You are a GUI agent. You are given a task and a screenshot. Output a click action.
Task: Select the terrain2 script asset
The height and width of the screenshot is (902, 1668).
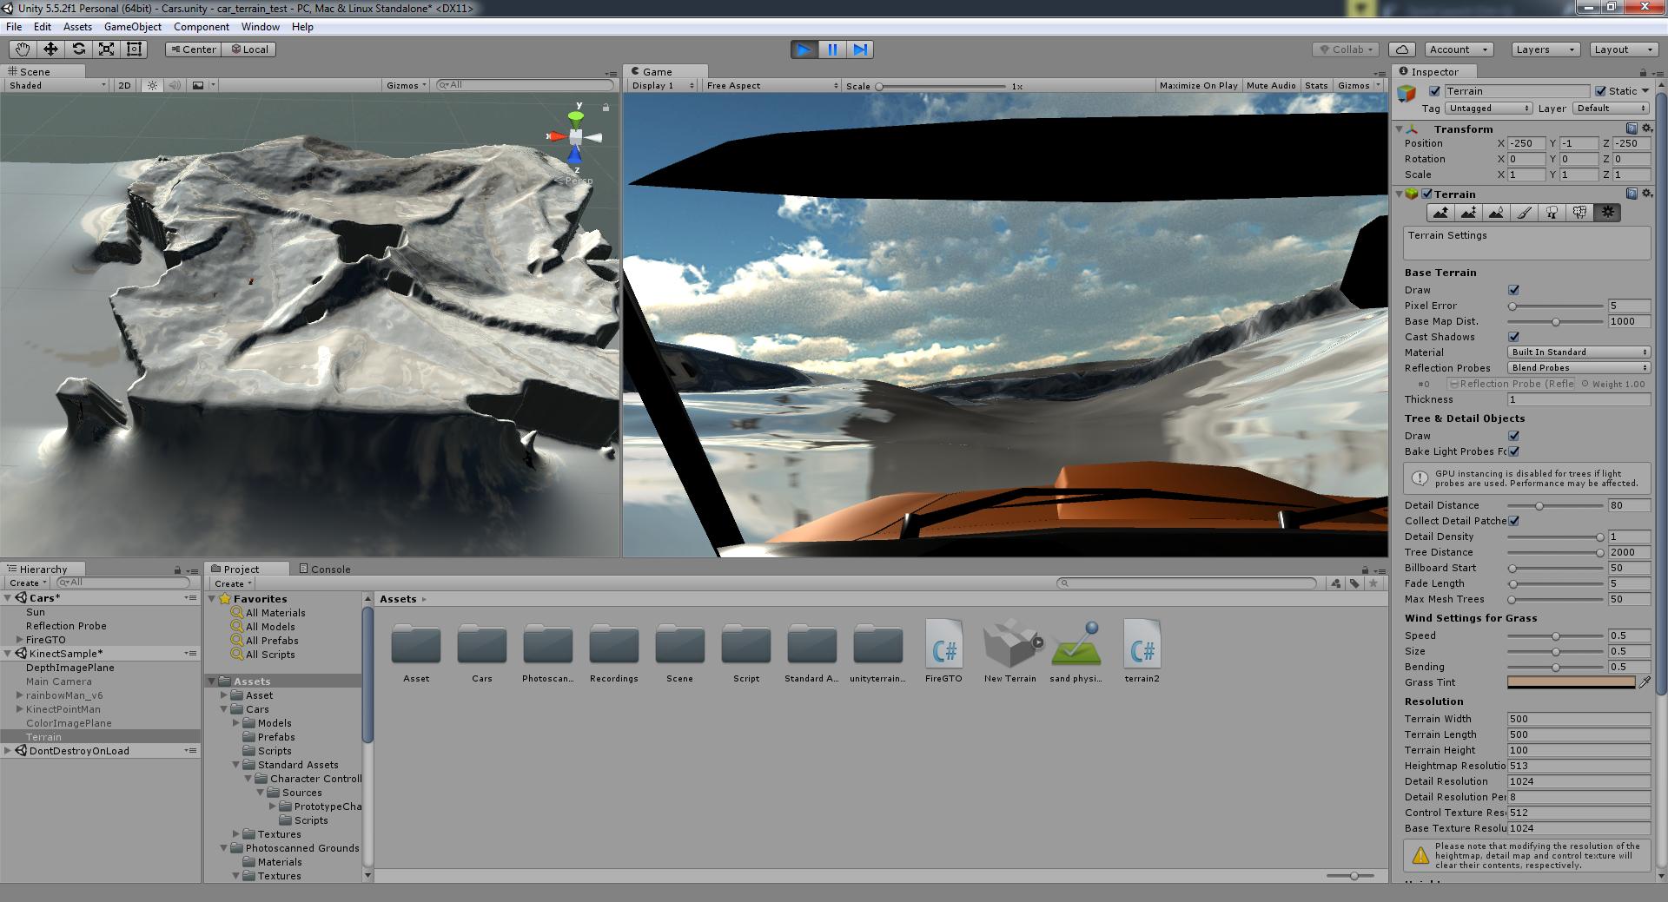coord(1142,650)
